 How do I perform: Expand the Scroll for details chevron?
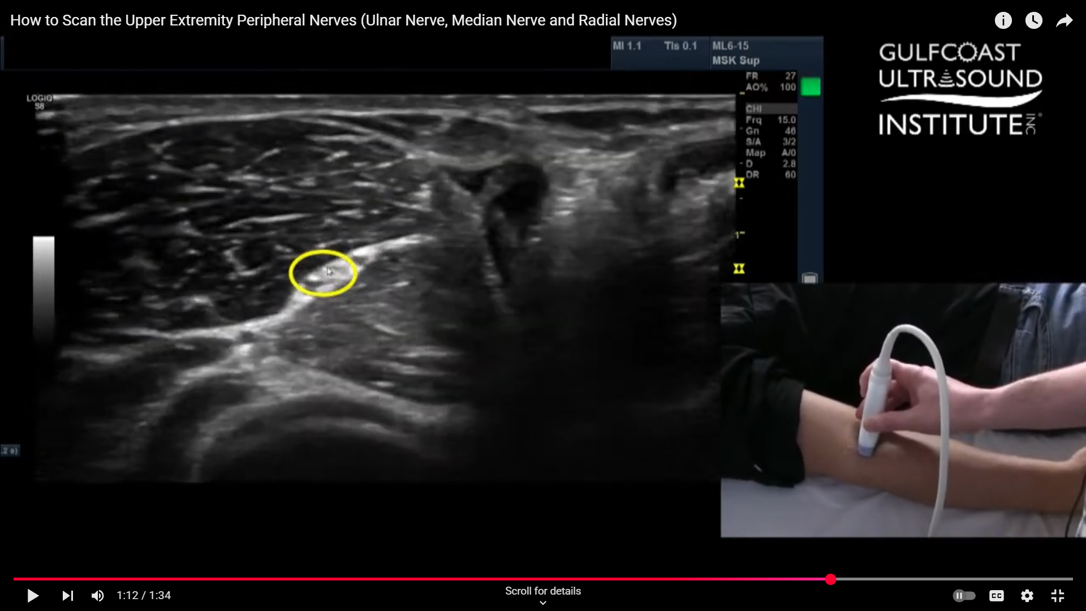pos(542,603)
